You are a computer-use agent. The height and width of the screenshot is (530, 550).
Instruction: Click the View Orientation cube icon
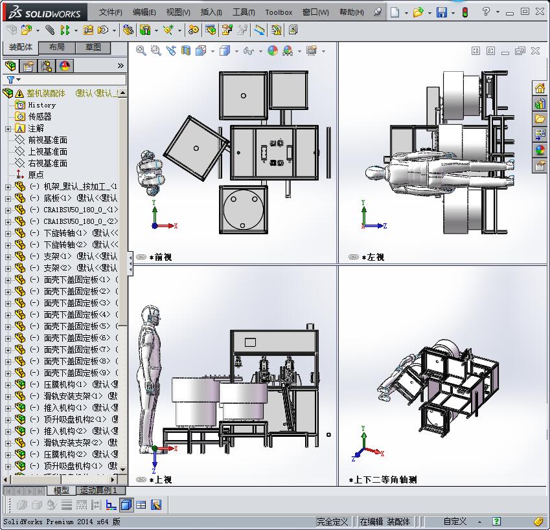click(201, 50)
